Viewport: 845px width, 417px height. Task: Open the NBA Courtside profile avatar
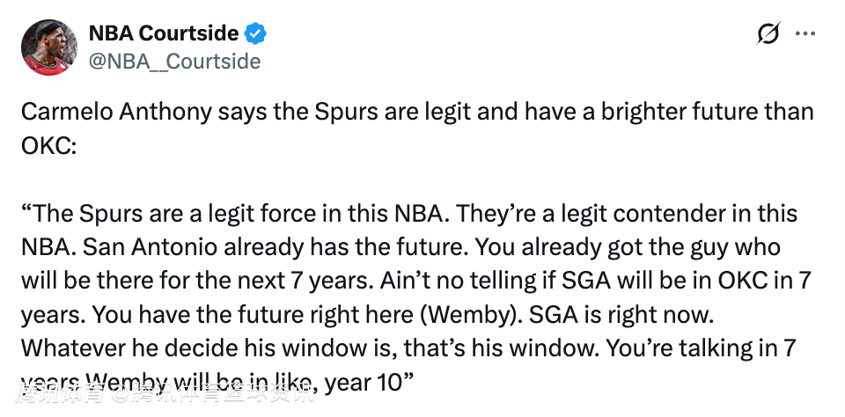click(x=48, y=47)
